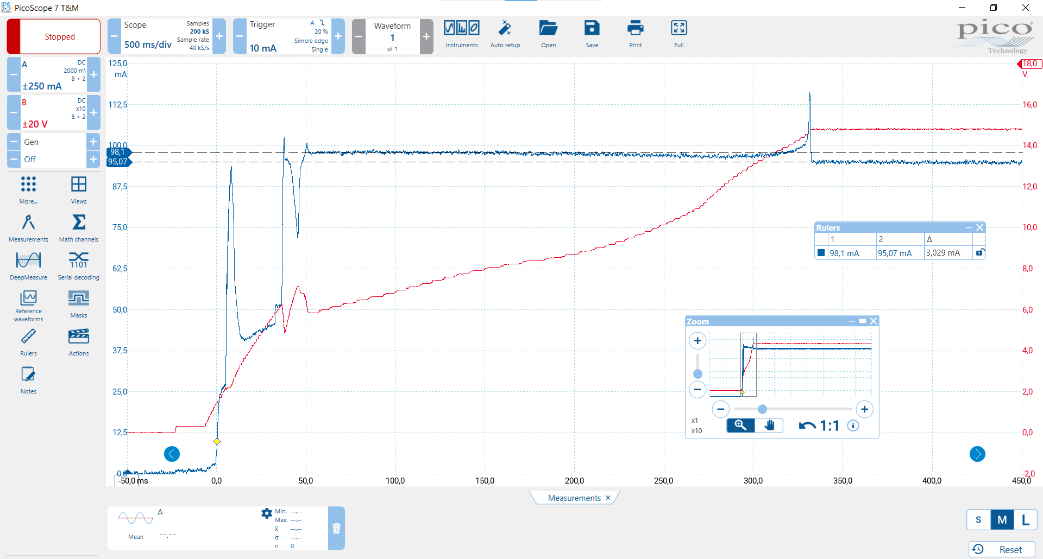Select the S size option
The width and height of the screenshot is (1043, 559).
point(978,520)
